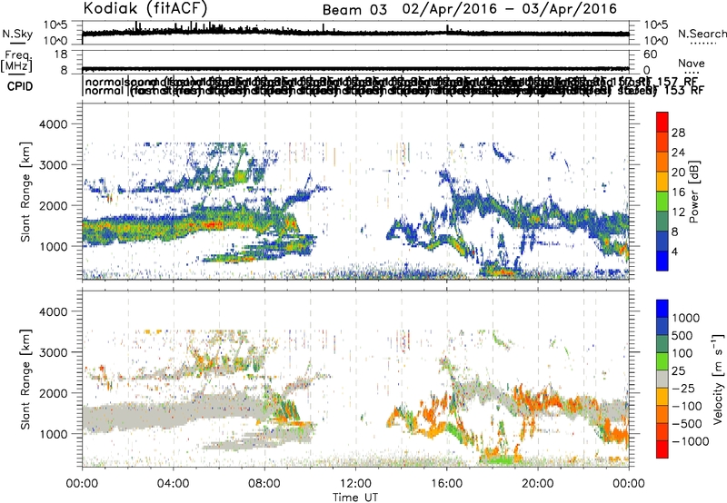The image size is (727, 503).
Task: Select the N.Search legend label
Action: [702, 34]
